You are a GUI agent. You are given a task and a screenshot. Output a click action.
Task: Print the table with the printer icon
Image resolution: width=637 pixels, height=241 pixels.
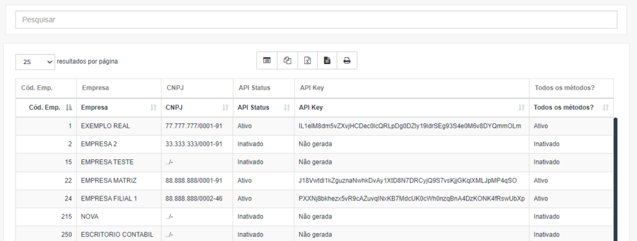[347, 60]
